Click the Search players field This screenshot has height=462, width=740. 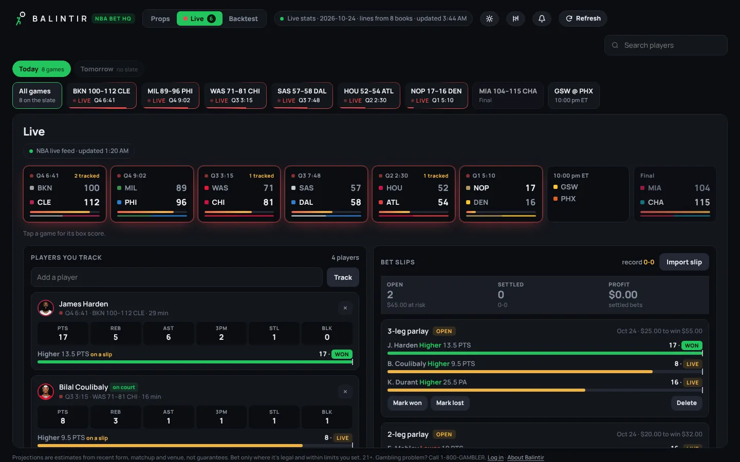click(x=666, y=45)
